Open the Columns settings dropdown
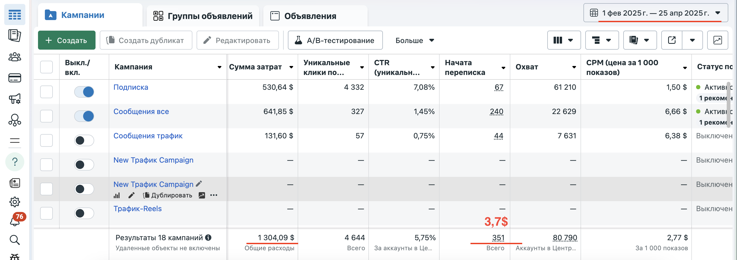 (564, 40)
